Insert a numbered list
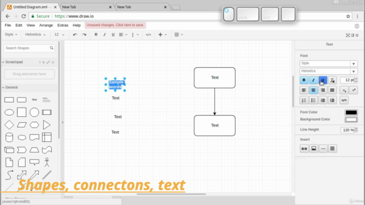365x205 pixels. click(304, 100)
